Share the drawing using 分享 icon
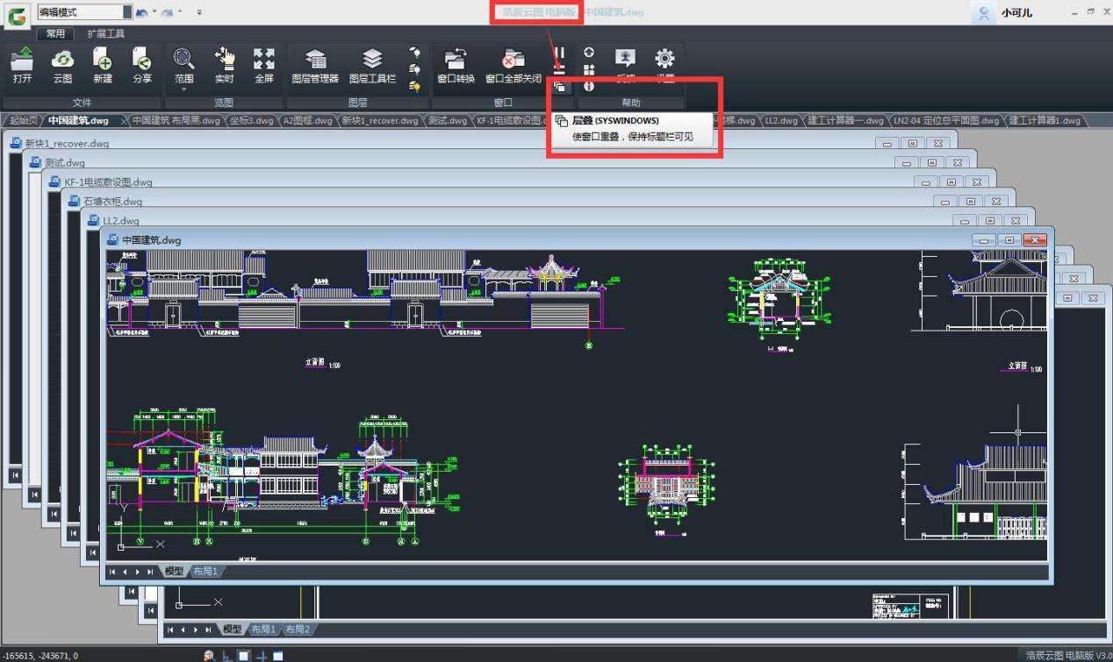The width and height of the screenshot is (1113, 662). [x=142, y=65]
